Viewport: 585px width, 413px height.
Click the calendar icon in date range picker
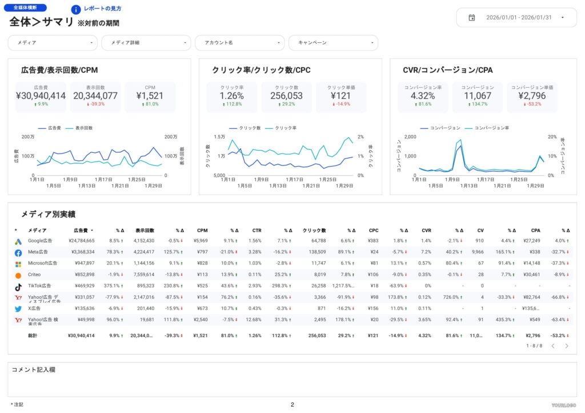tap(472, 18)
